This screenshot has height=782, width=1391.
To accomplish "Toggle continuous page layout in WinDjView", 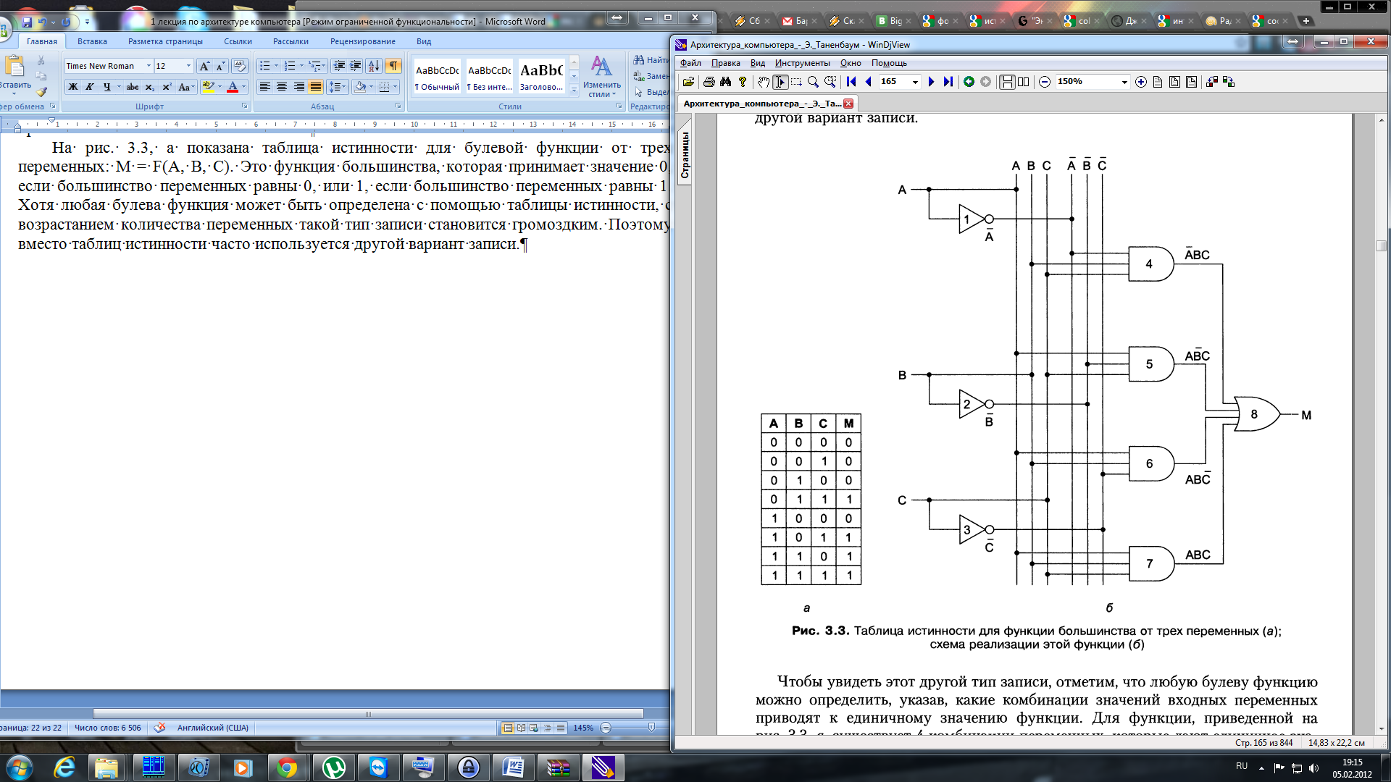I will coord(1007,82).
